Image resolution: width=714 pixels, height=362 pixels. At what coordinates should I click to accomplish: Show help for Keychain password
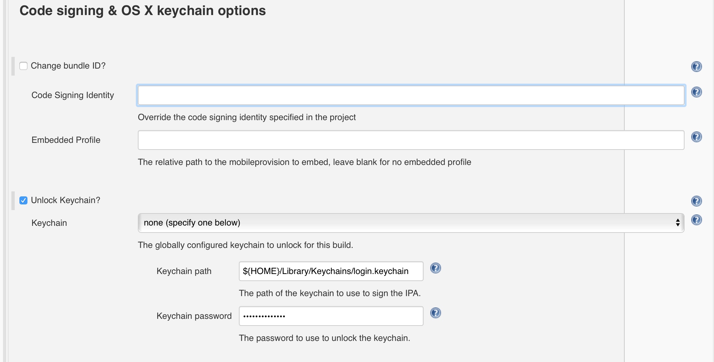coord(435,313)
